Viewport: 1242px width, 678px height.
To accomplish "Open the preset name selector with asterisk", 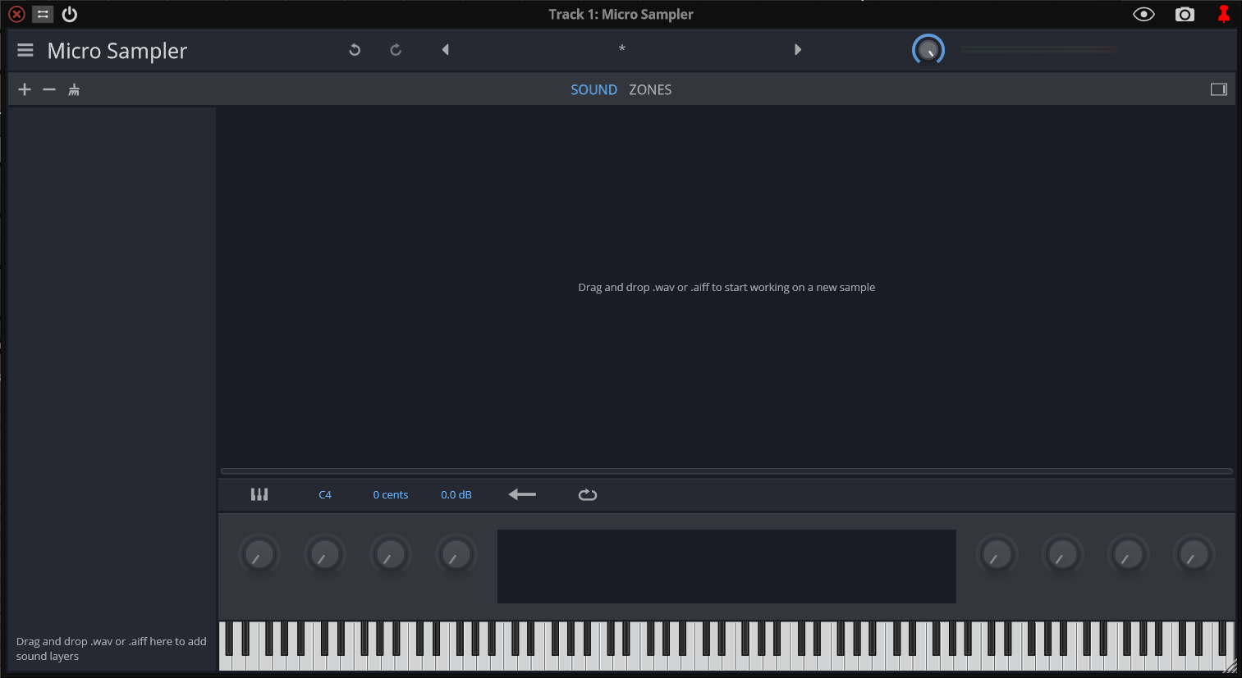I will pos(621,50).
